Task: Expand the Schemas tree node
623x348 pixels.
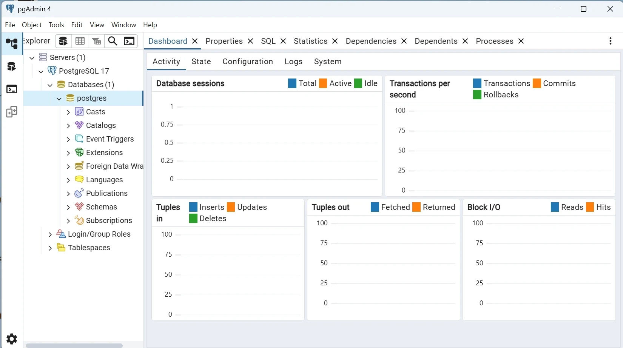Action: (x=68, y=207)
